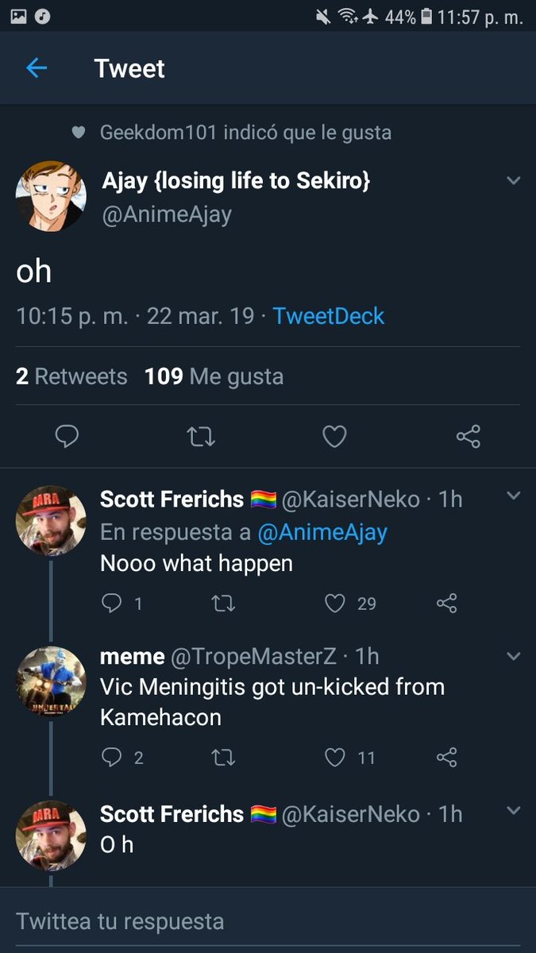Open the TweetDeck source link
This screenshot has width=536, height=953.
coord(328,316)
